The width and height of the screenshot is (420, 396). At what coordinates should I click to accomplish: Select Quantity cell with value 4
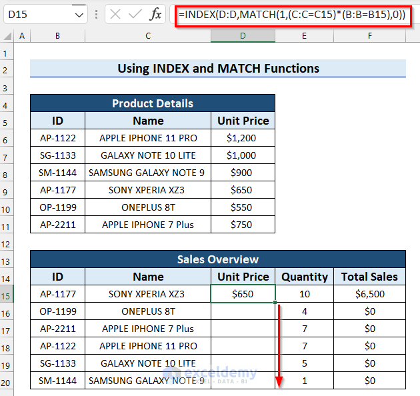click(304, 311)
